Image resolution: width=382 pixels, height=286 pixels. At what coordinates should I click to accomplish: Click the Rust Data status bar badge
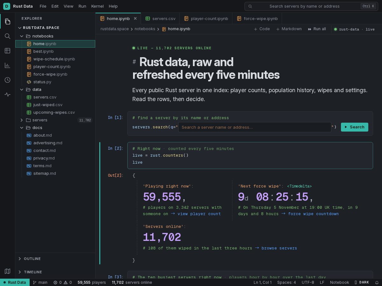(15, 283)
